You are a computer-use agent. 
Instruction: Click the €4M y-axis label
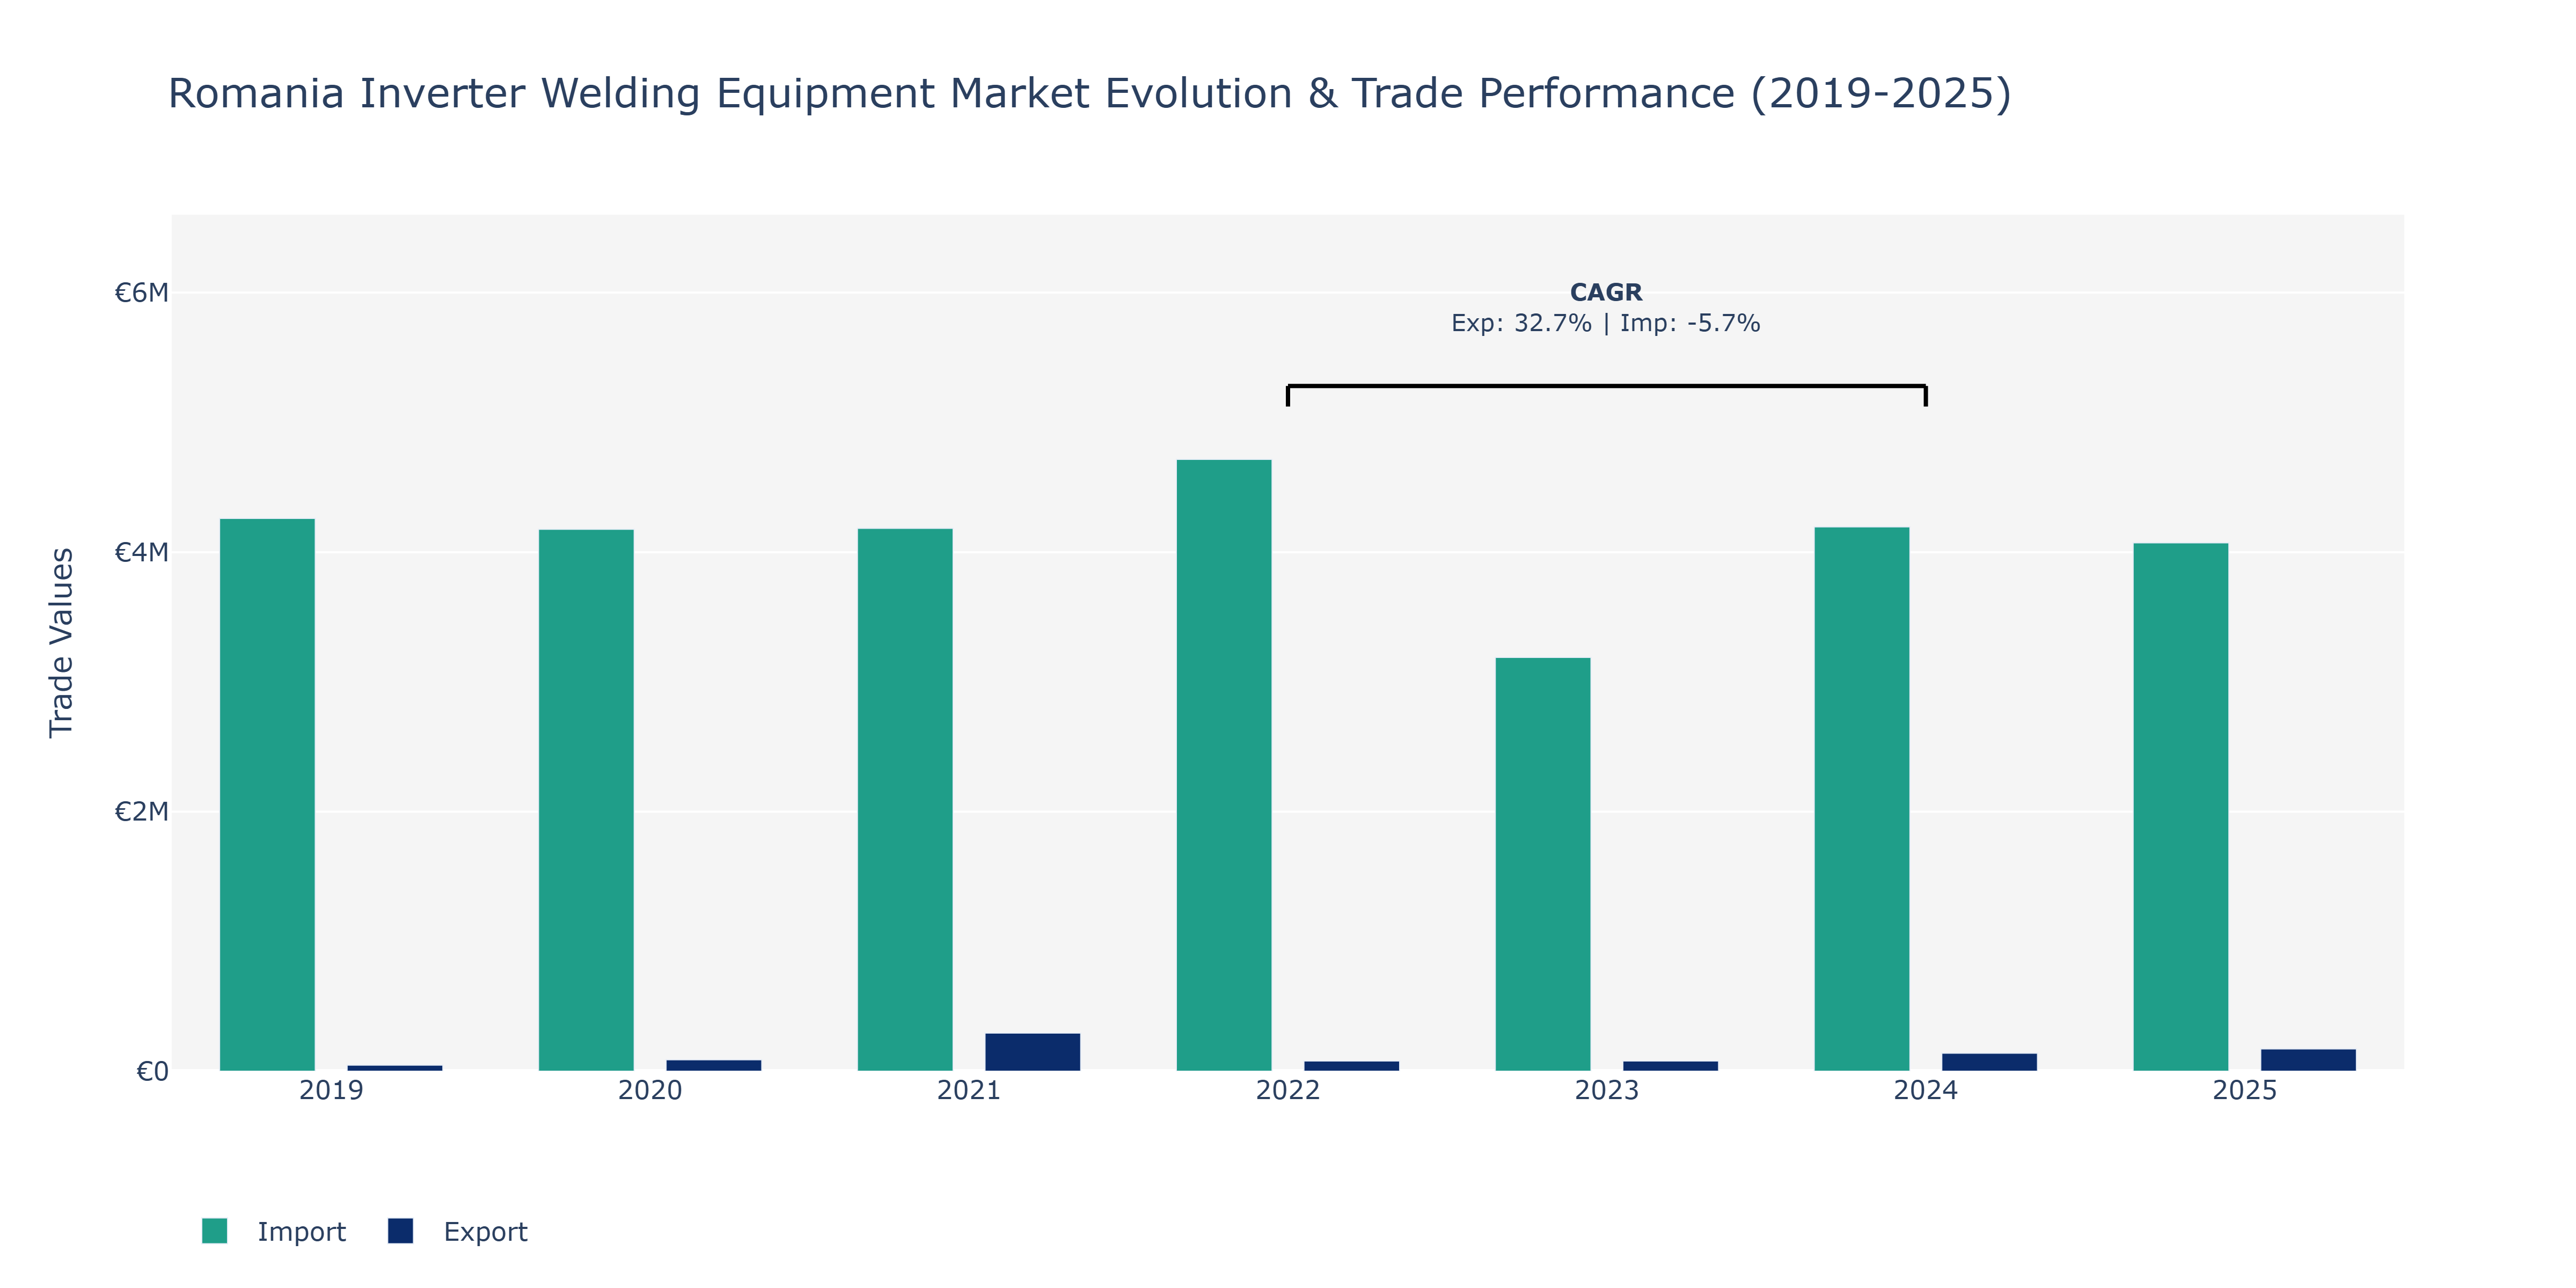click(x=141, y=552)
